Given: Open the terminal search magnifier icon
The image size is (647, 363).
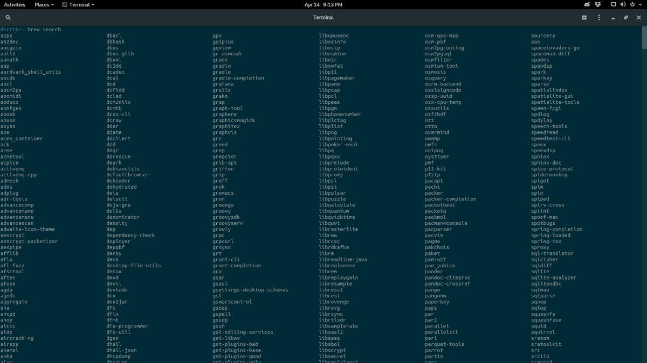Looking at the screenshot, I should (x=8, y=18).
